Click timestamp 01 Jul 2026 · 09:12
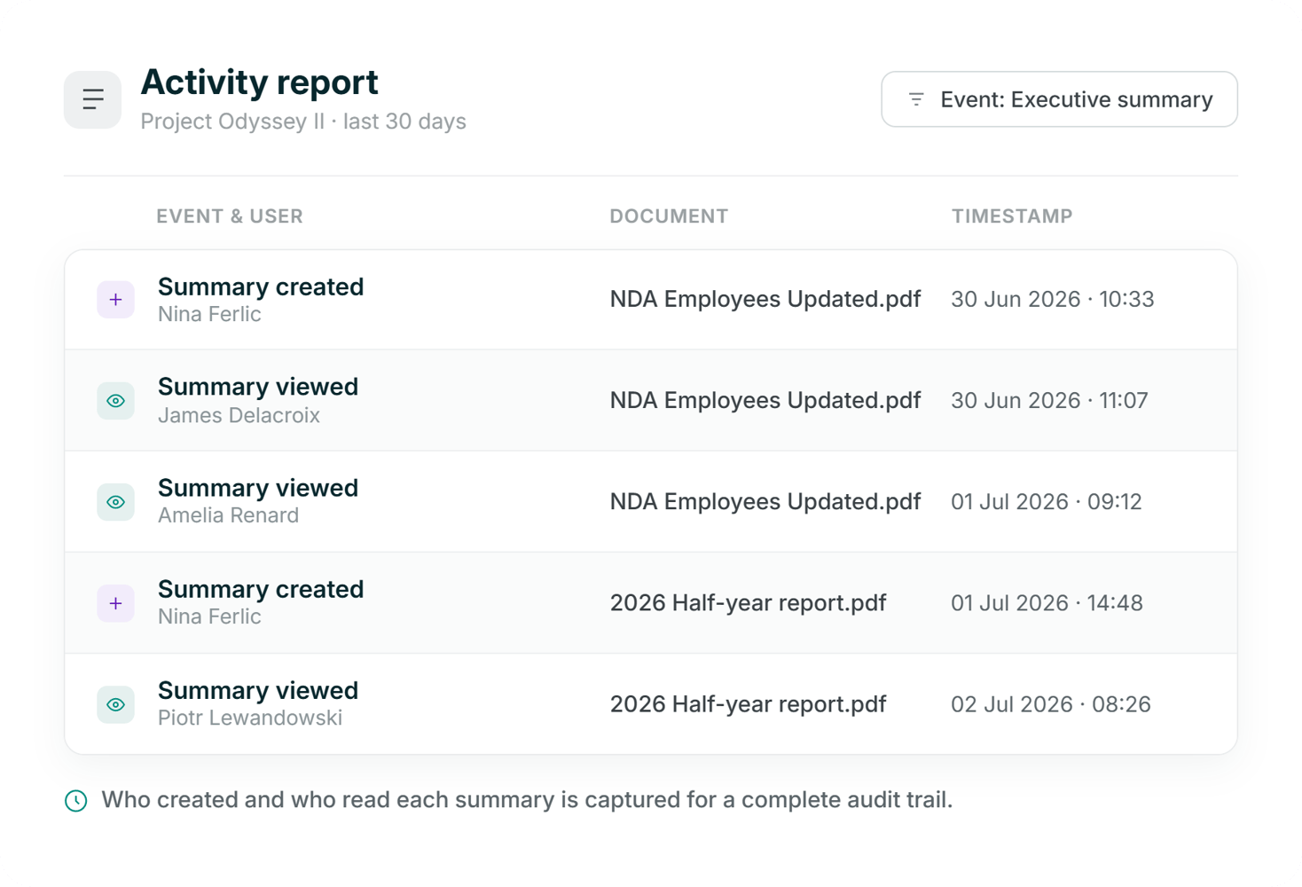The image size is (1302, 887). [x=1047, y=502]
